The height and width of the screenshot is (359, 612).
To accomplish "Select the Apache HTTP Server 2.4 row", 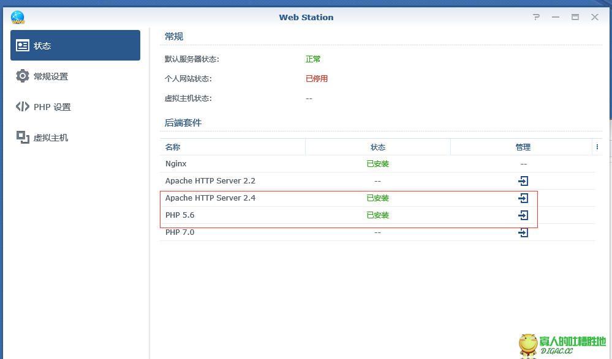I will click(377, 198).
